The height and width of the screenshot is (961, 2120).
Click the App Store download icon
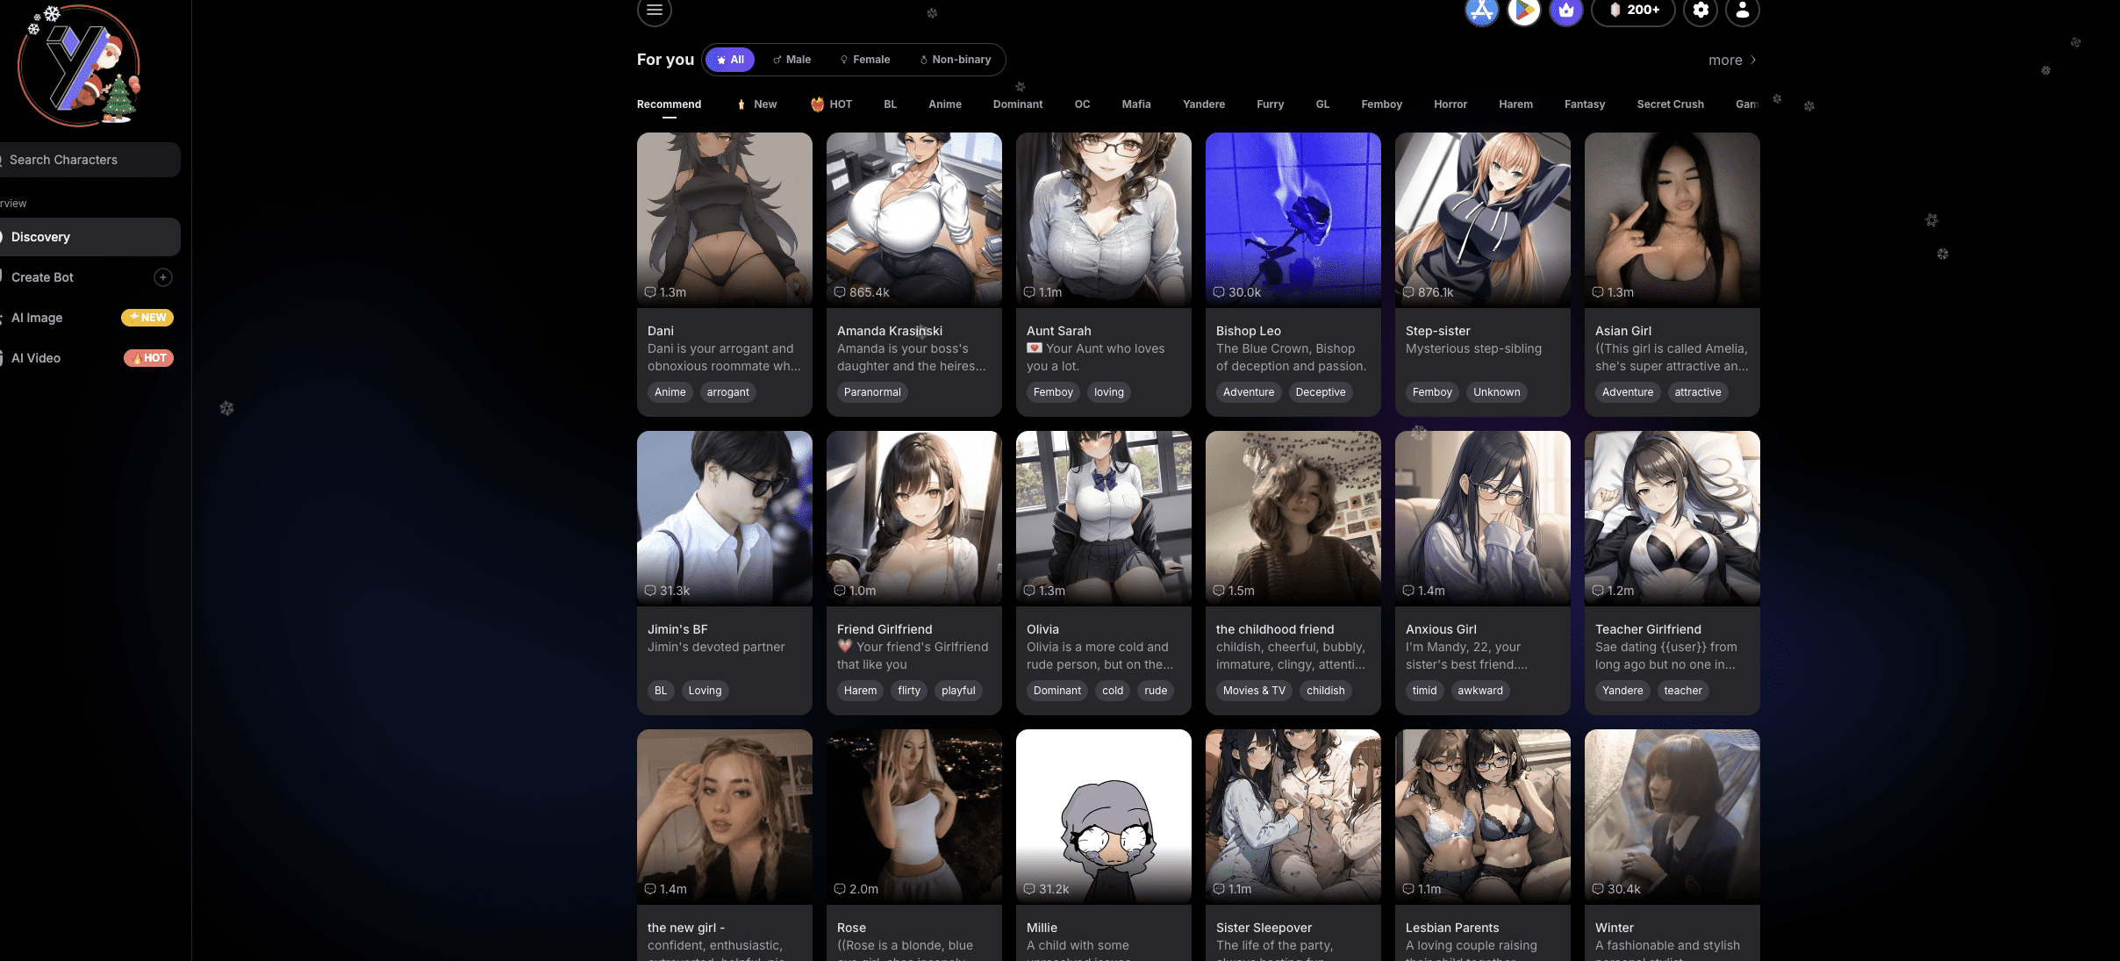pyautogui.click(x=1481, y=11)
